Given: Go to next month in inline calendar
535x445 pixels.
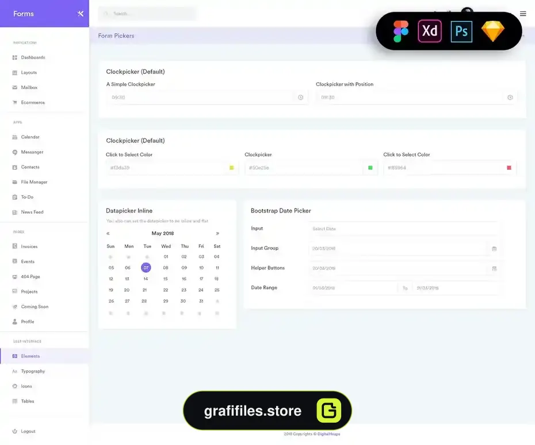Looking at the screenshot, I should (217, 233).
